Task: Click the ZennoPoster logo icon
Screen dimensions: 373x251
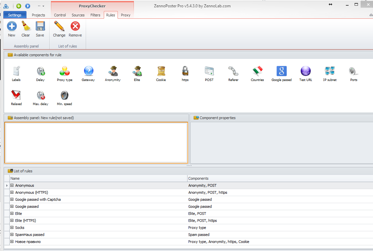Action: tap(6, 6)
